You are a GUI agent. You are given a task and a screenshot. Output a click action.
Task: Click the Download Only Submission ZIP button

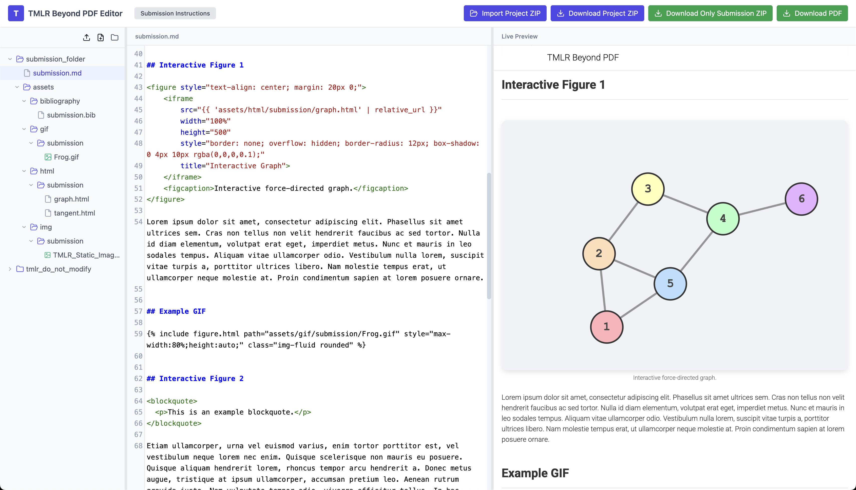[710, 13]
